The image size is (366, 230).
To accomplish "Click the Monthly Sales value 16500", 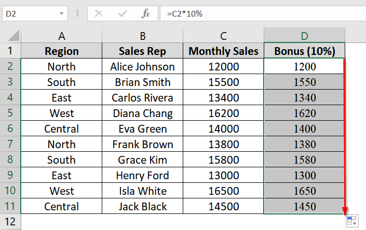I will [x=223, y=191].
